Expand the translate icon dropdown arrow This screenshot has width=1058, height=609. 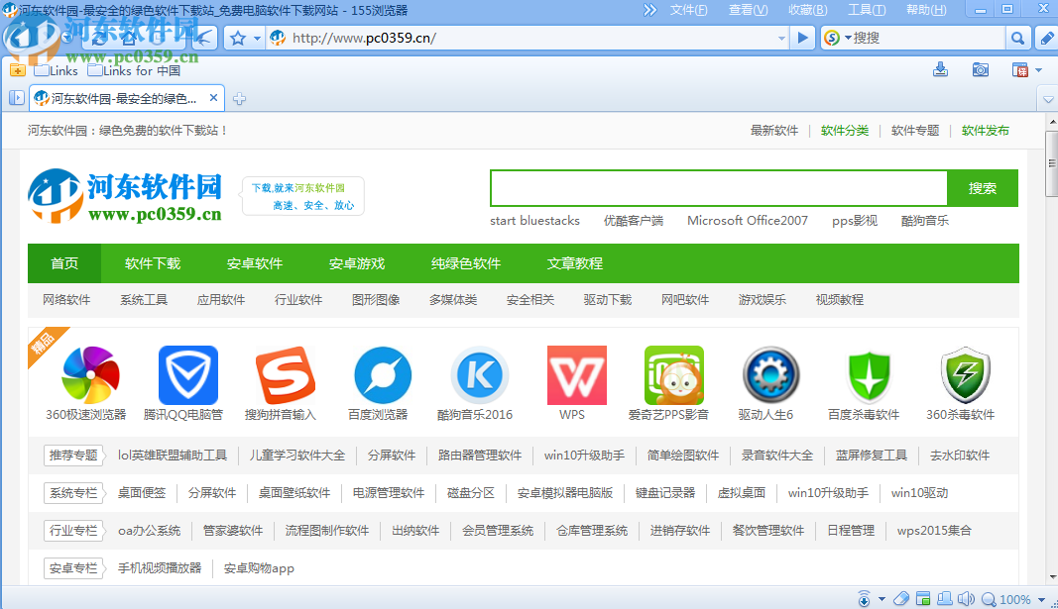point(1038,70)
